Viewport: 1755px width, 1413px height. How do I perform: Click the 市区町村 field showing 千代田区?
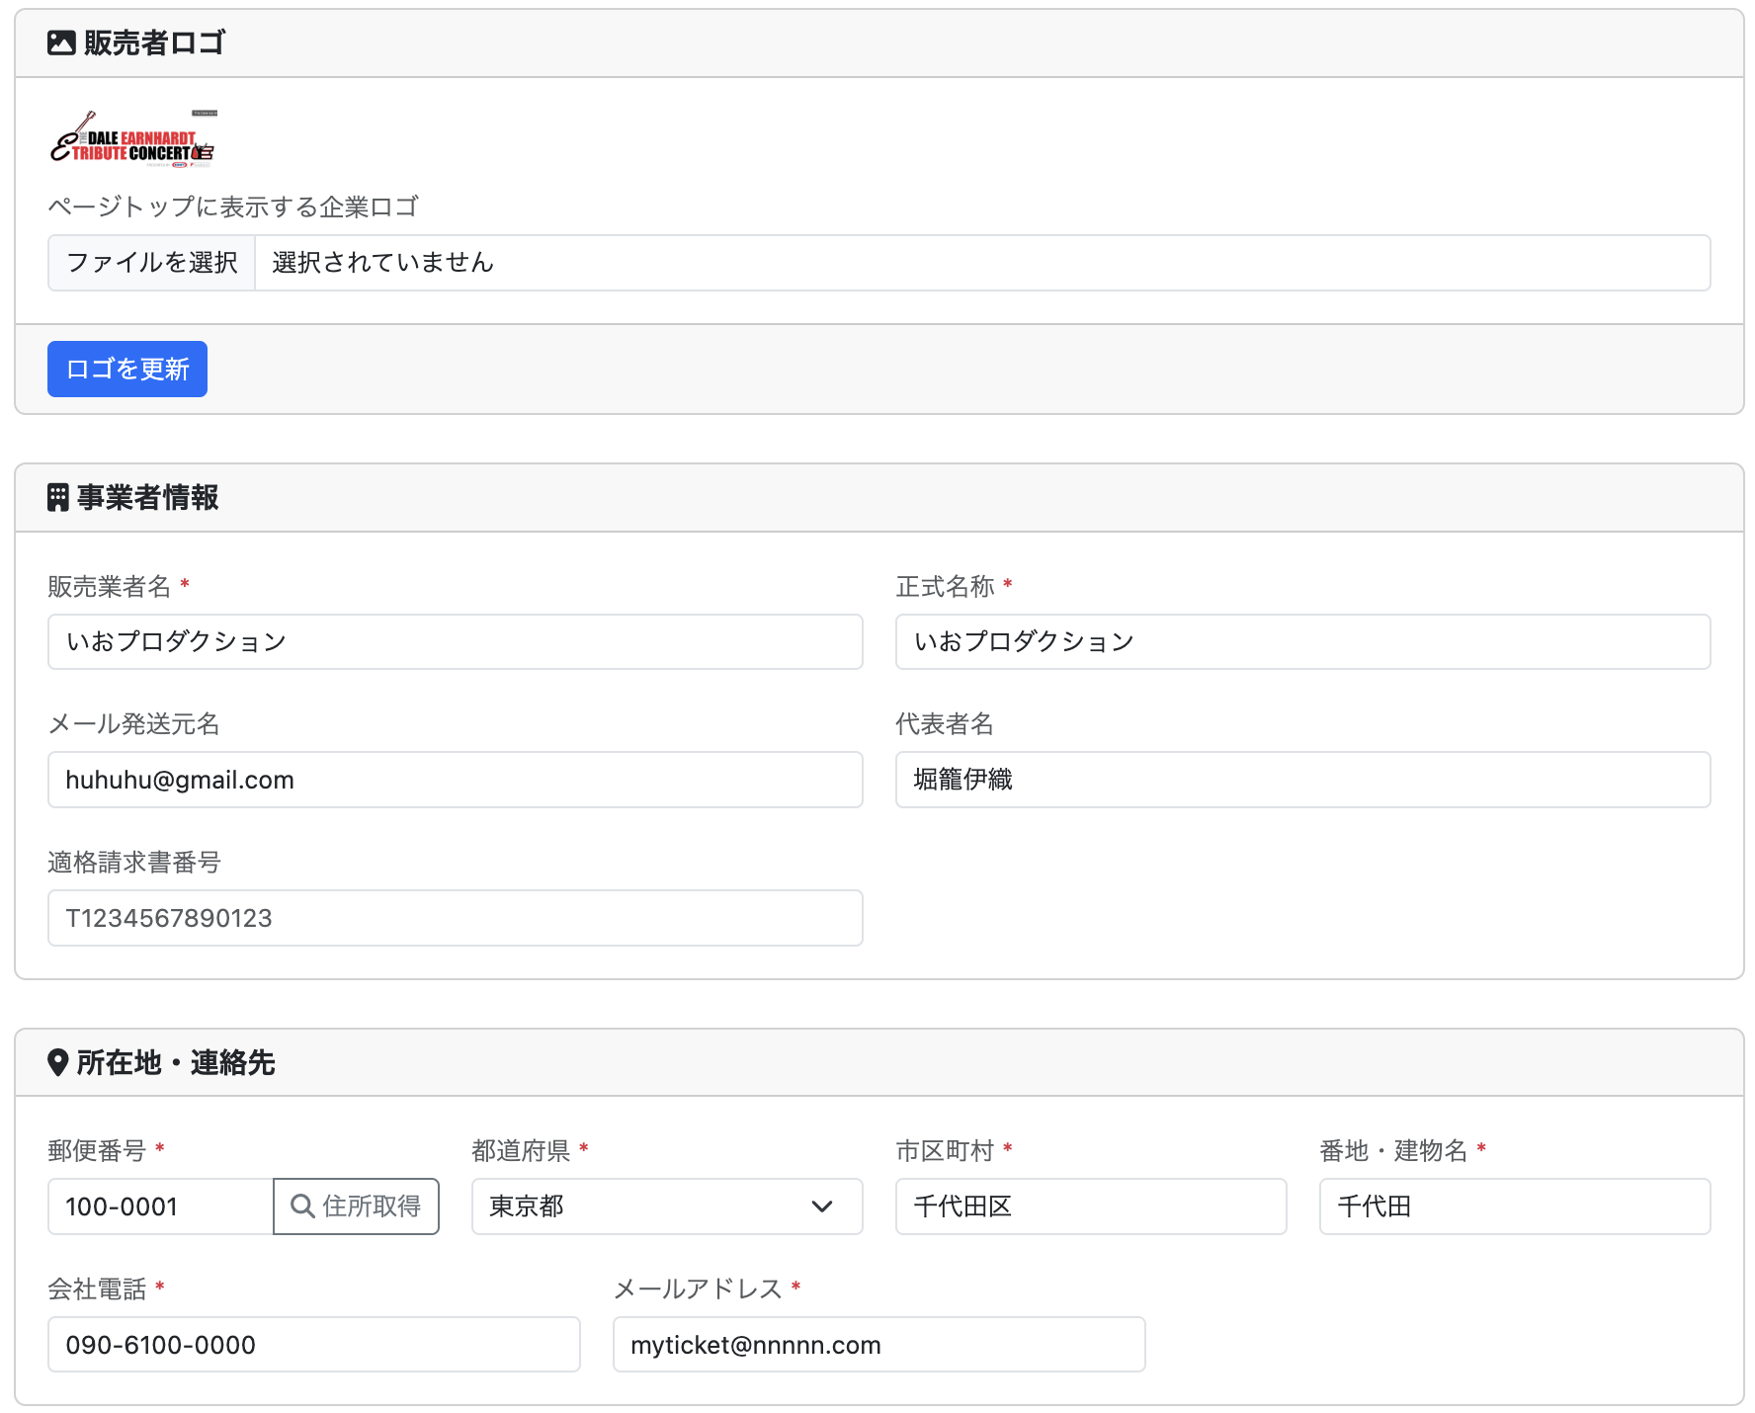[x=1091, y=1206]
